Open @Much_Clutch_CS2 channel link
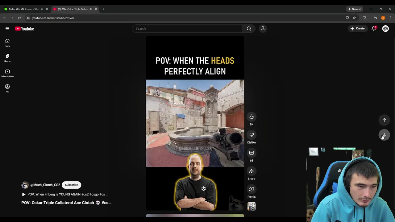This screenshot has width=395, height=222. click(x=45, y=185)
